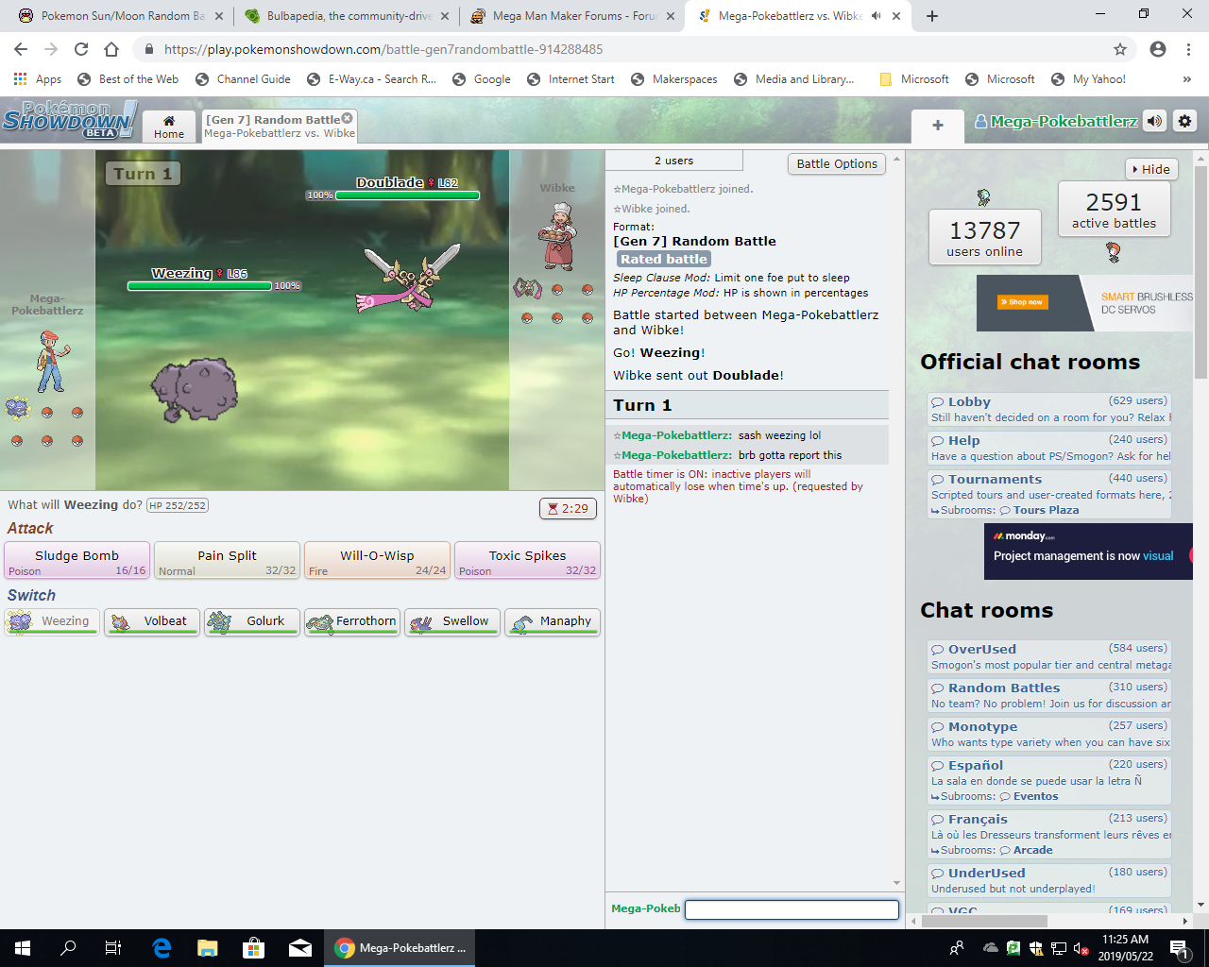Collapse the rooms list with Hide
The height and width of the screenshot is (967, 1209).
click(1150, 169)
